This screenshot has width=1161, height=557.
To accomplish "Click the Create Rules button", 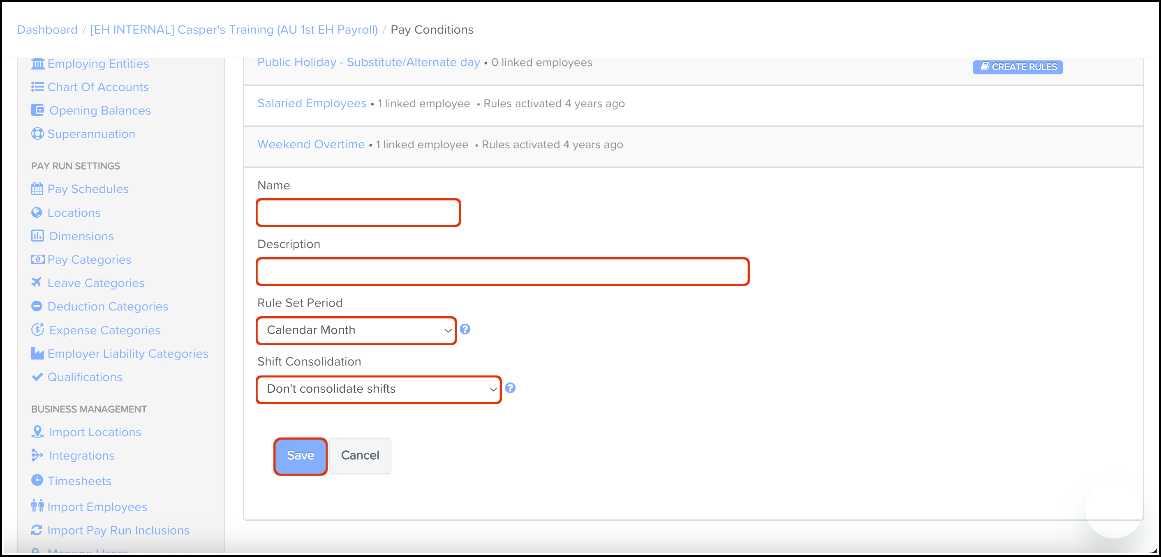I will coord(1017,67).
